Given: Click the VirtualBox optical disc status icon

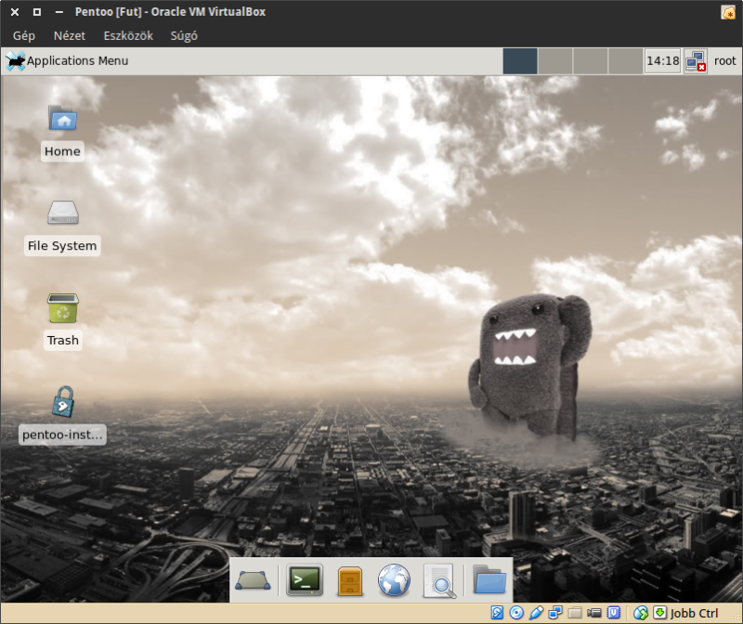Looking at the screenshot, I should [516, 613].
